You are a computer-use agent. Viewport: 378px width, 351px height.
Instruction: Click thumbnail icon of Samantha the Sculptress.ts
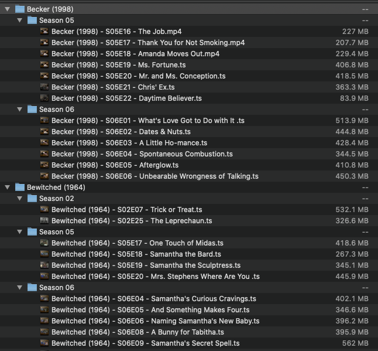pos(44,265)
